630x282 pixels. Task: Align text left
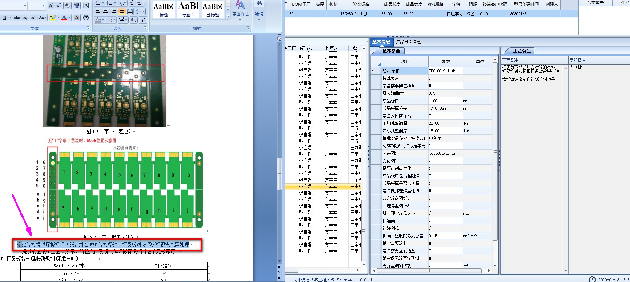coord(98,11)
